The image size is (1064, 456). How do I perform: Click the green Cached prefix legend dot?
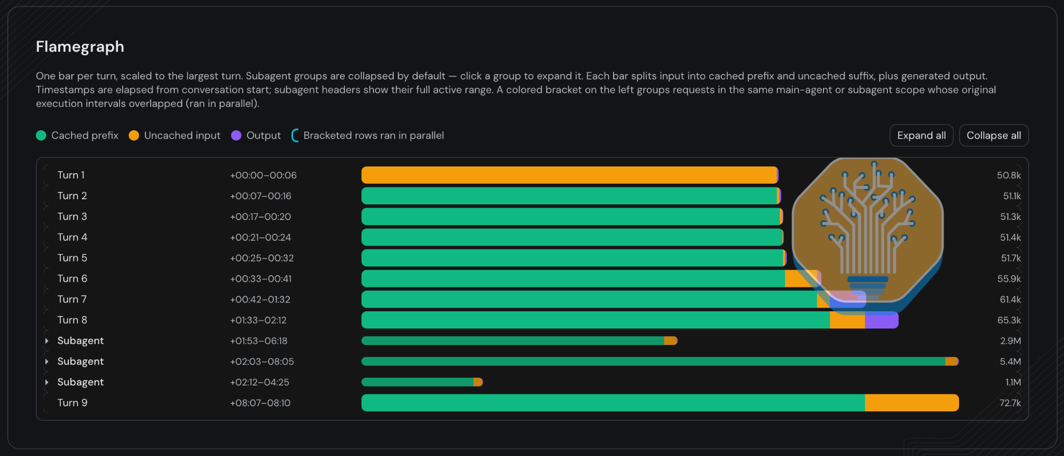[x=41, y=135]
